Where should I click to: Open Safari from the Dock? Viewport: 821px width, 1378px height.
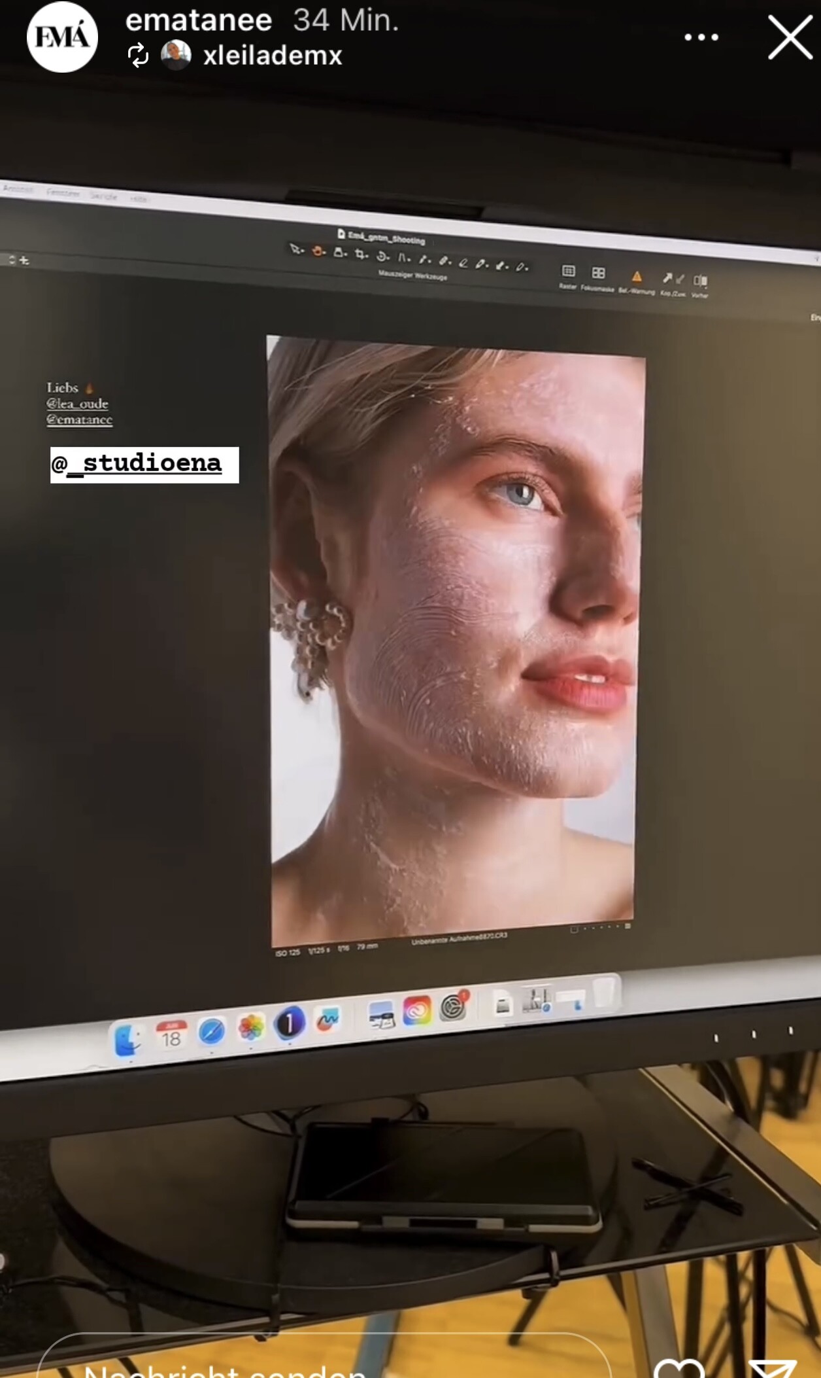212,1033
